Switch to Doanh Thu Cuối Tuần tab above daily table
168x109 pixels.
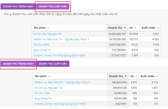(53, 63)
